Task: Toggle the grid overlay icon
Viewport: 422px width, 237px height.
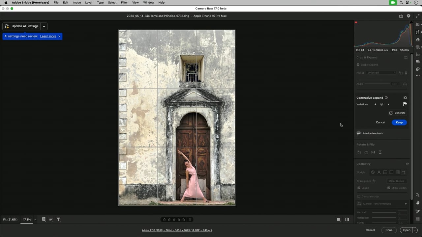Action: [x=418, y=219]
